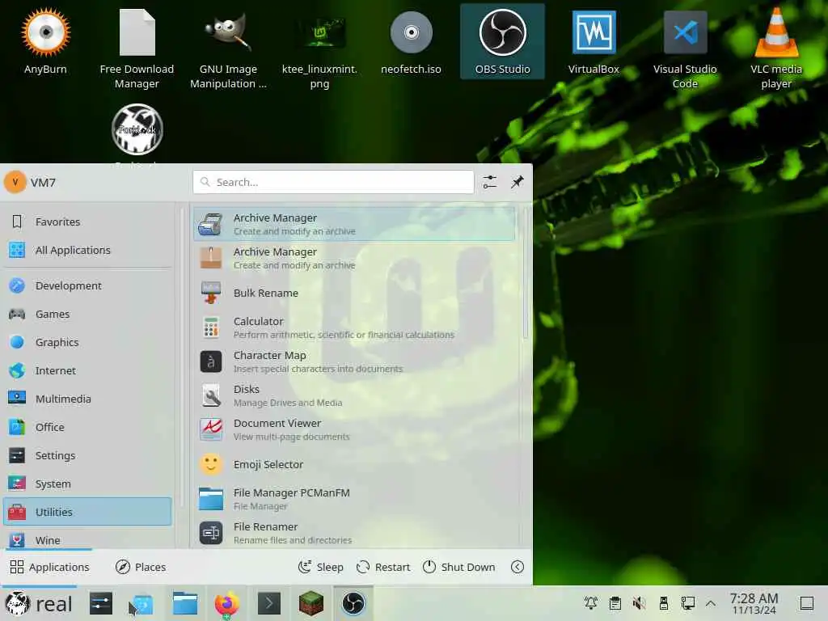Image resolution: width=828 pixels, height=621 pixels.
Task: Open blue Discover-like taskbar icon
Action: 142,603
